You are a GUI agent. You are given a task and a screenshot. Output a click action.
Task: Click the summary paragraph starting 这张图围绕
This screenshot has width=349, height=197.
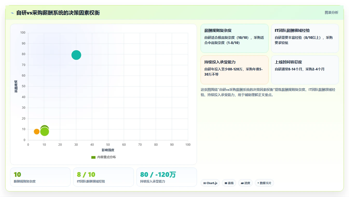(268, 92)
